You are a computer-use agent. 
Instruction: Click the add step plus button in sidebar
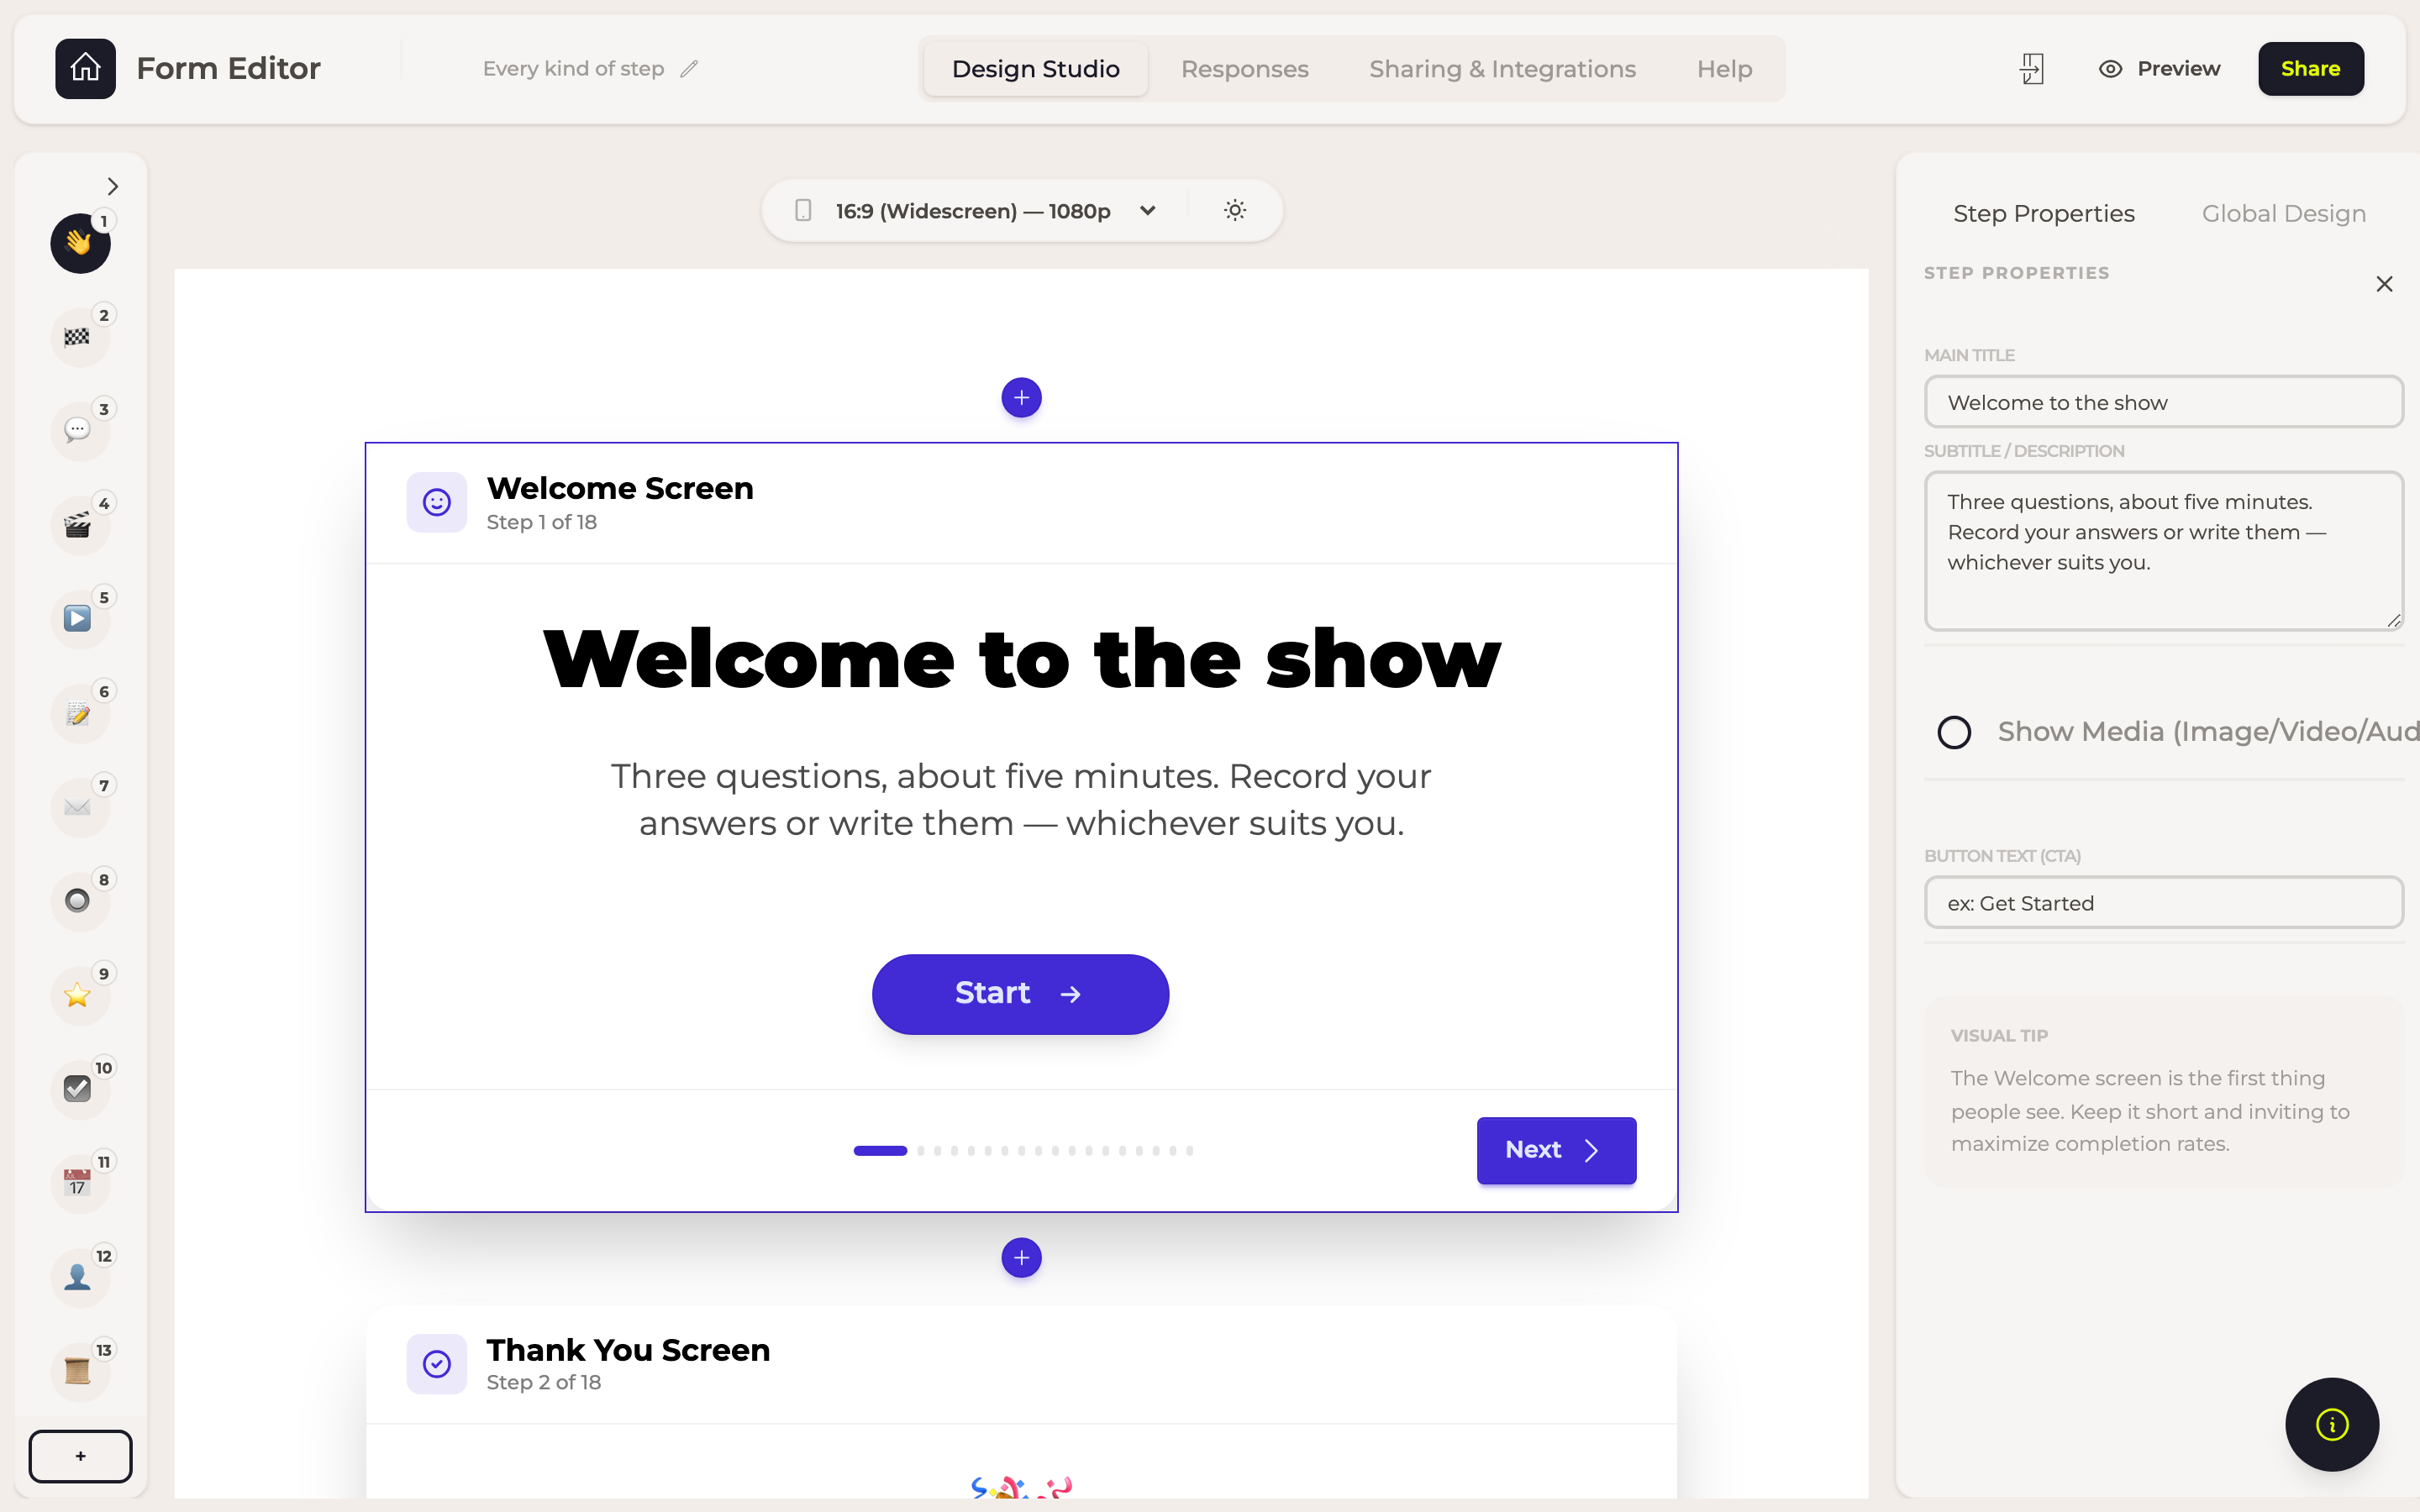[80, 1456]
